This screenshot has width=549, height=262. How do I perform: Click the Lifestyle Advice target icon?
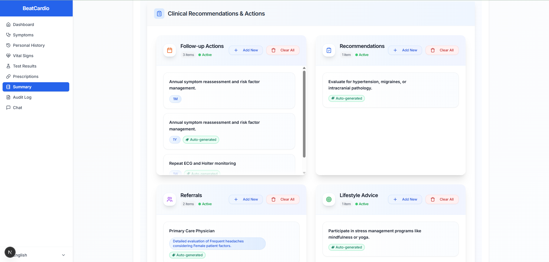[x=329, y=199]
